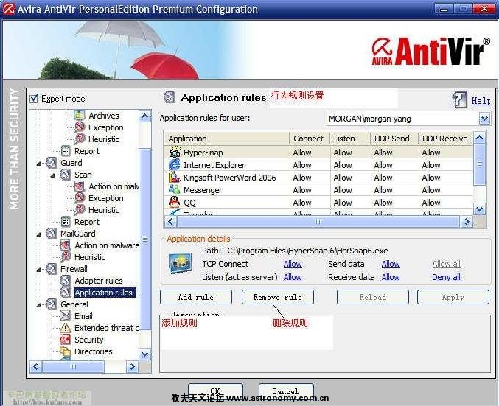Click the Receive data Allow link
This screenshot has width=499, height=406.
[x=391, y=277]
